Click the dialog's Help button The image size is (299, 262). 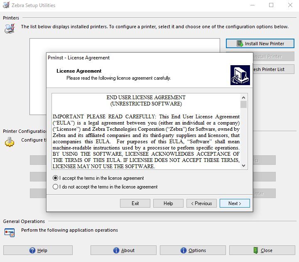tap(168, 203)
